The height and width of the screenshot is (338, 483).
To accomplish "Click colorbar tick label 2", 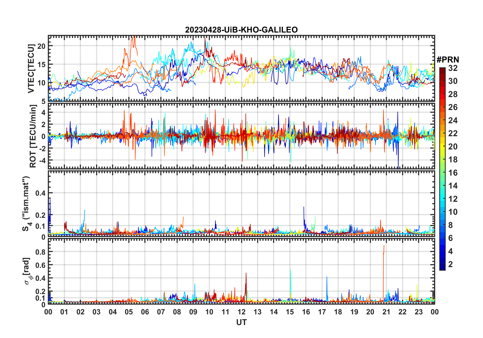I will click(x=450, y=264).
